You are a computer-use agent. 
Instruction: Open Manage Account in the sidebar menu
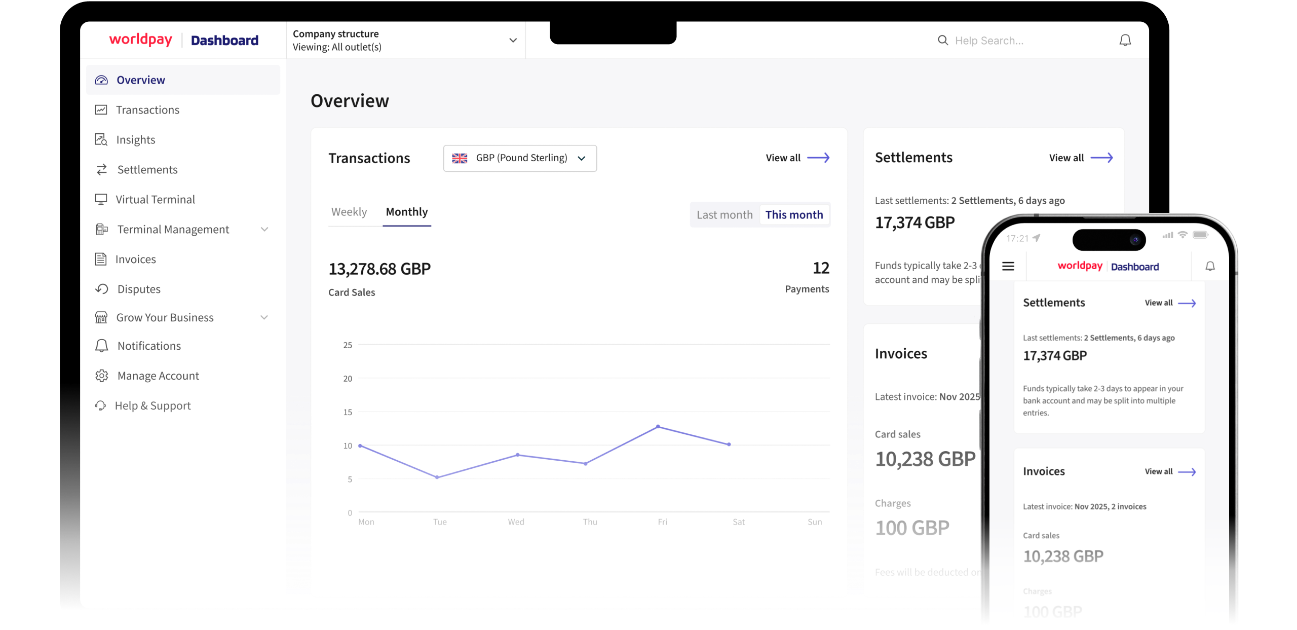[x=183, y=376]
